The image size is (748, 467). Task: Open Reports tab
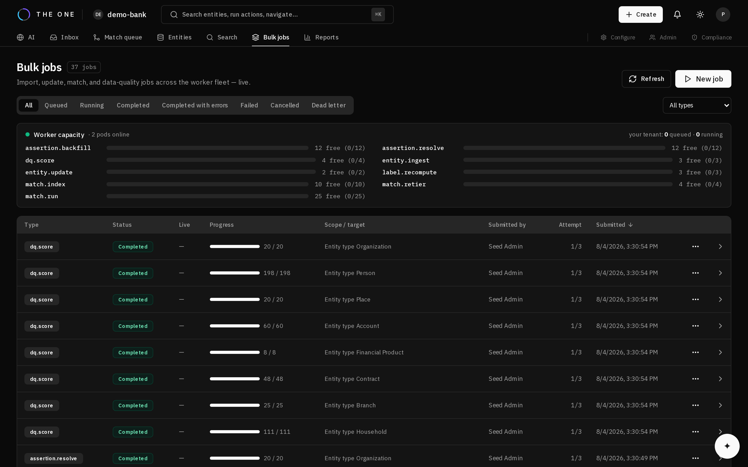(322, 37)
